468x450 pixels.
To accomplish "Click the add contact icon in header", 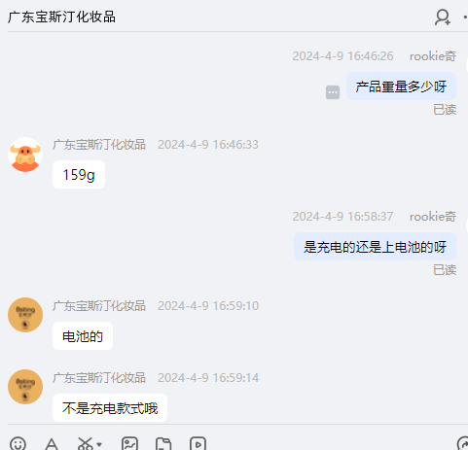I will pos(443,17).
